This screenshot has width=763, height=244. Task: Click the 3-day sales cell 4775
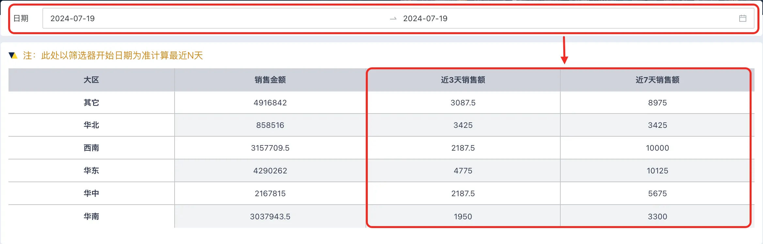pyautogui.click(x=463, y=171)
